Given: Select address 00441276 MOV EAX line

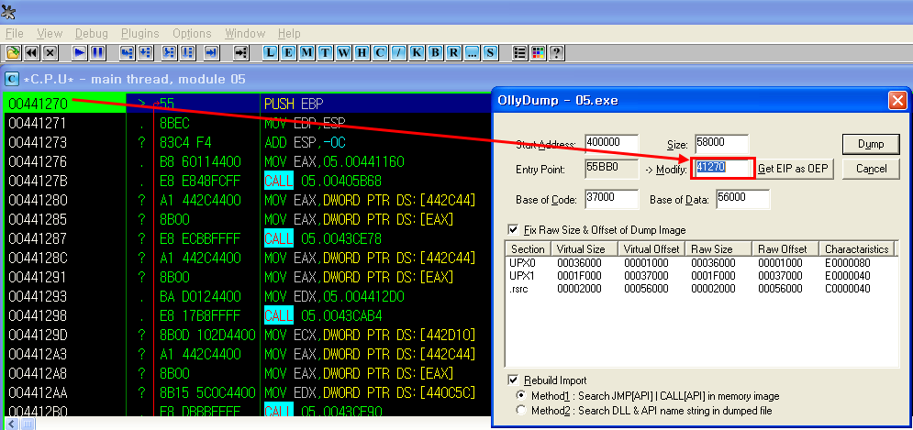Looking at the screenshot, I should pos(247,161).
